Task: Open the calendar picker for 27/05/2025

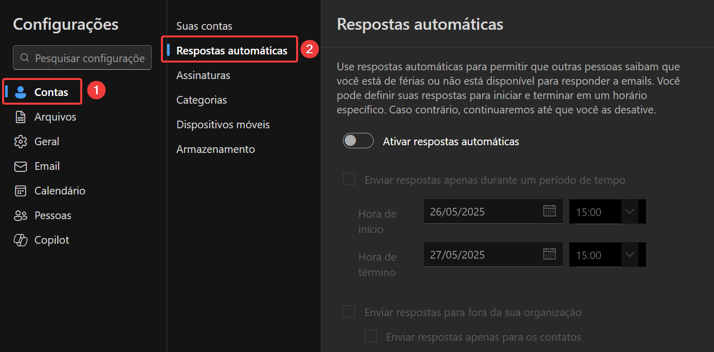Action: point(550,254)
